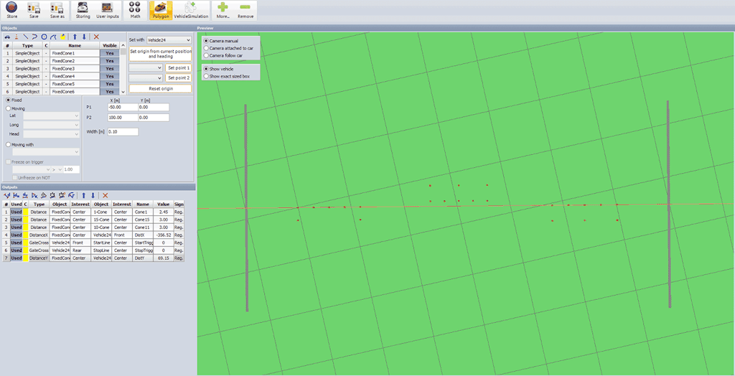
Task: Delete selected output with red X
Action: [x=105, y=195]
